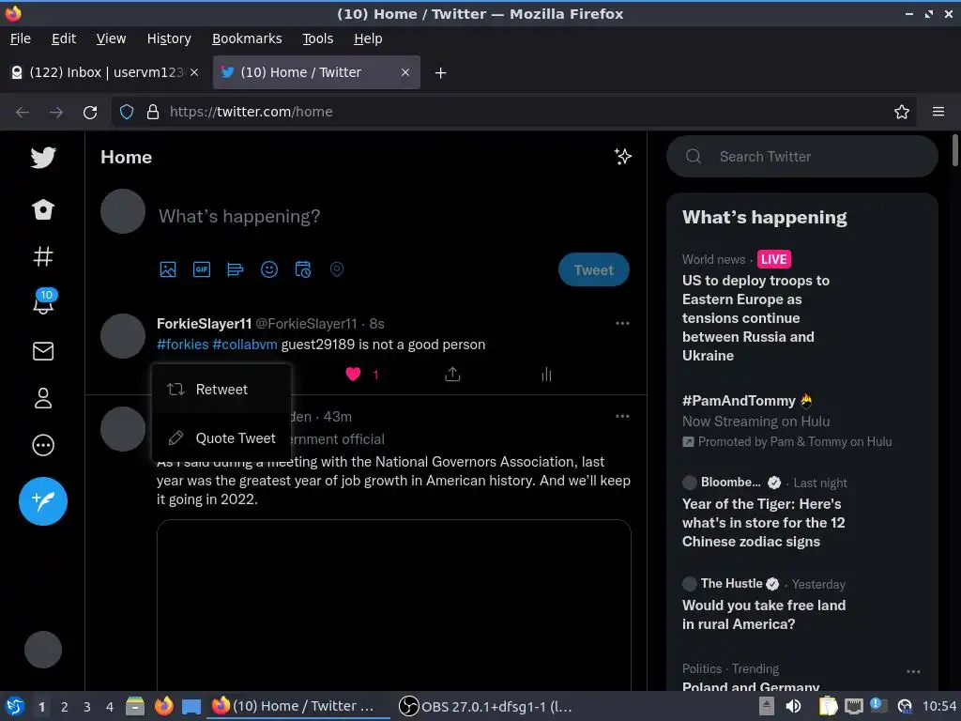Screen dimensions: 961x721
Task: Click the Tweet button in composer
Action: 593,269
